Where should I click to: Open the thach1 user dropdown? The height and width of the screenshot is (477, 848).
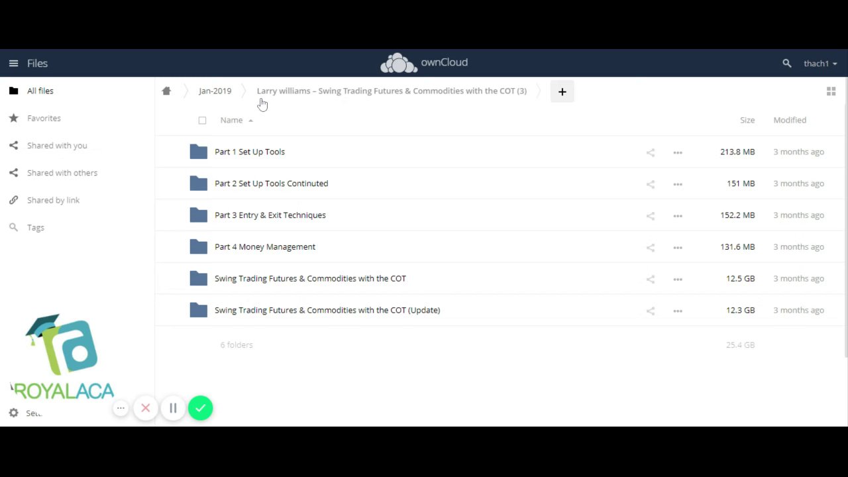click(x=820, y=64)
